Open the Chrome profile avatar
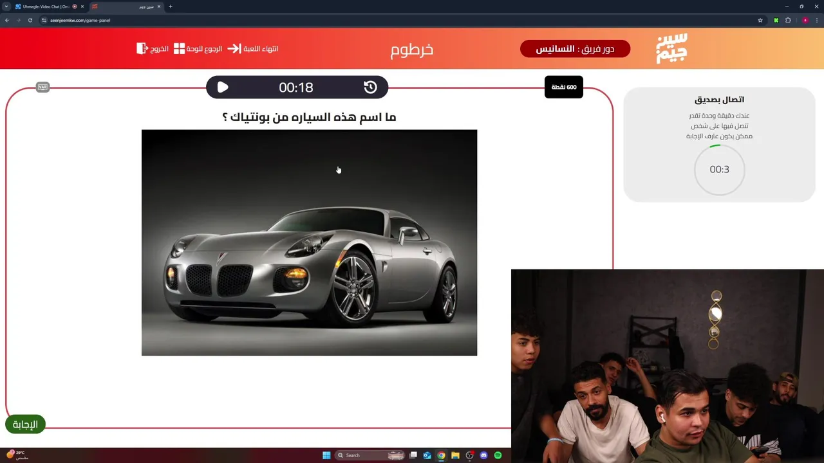The width and height of the screenshot is (824, 463). click(805, 20)
